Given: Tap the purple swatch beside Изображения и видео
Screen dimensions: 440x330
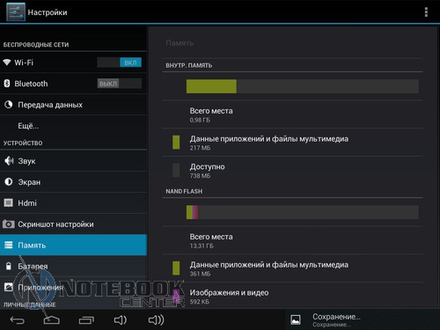Looking at the screenshot, I should (x=176, y=296).
